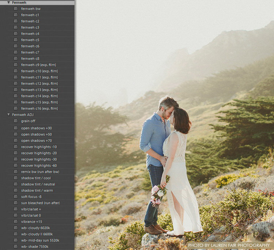
Task: Click the preset icon beside soft focus -8
Action: (16, 197)
